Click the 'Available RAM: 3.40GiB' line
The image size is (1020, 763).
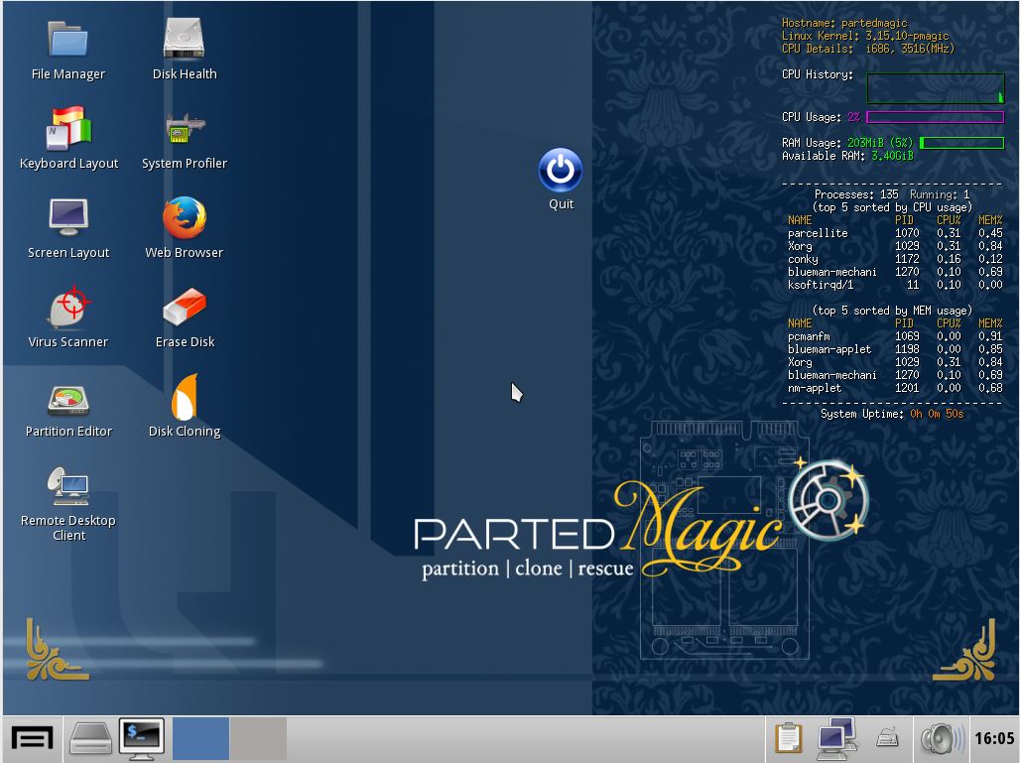point(847,156)
